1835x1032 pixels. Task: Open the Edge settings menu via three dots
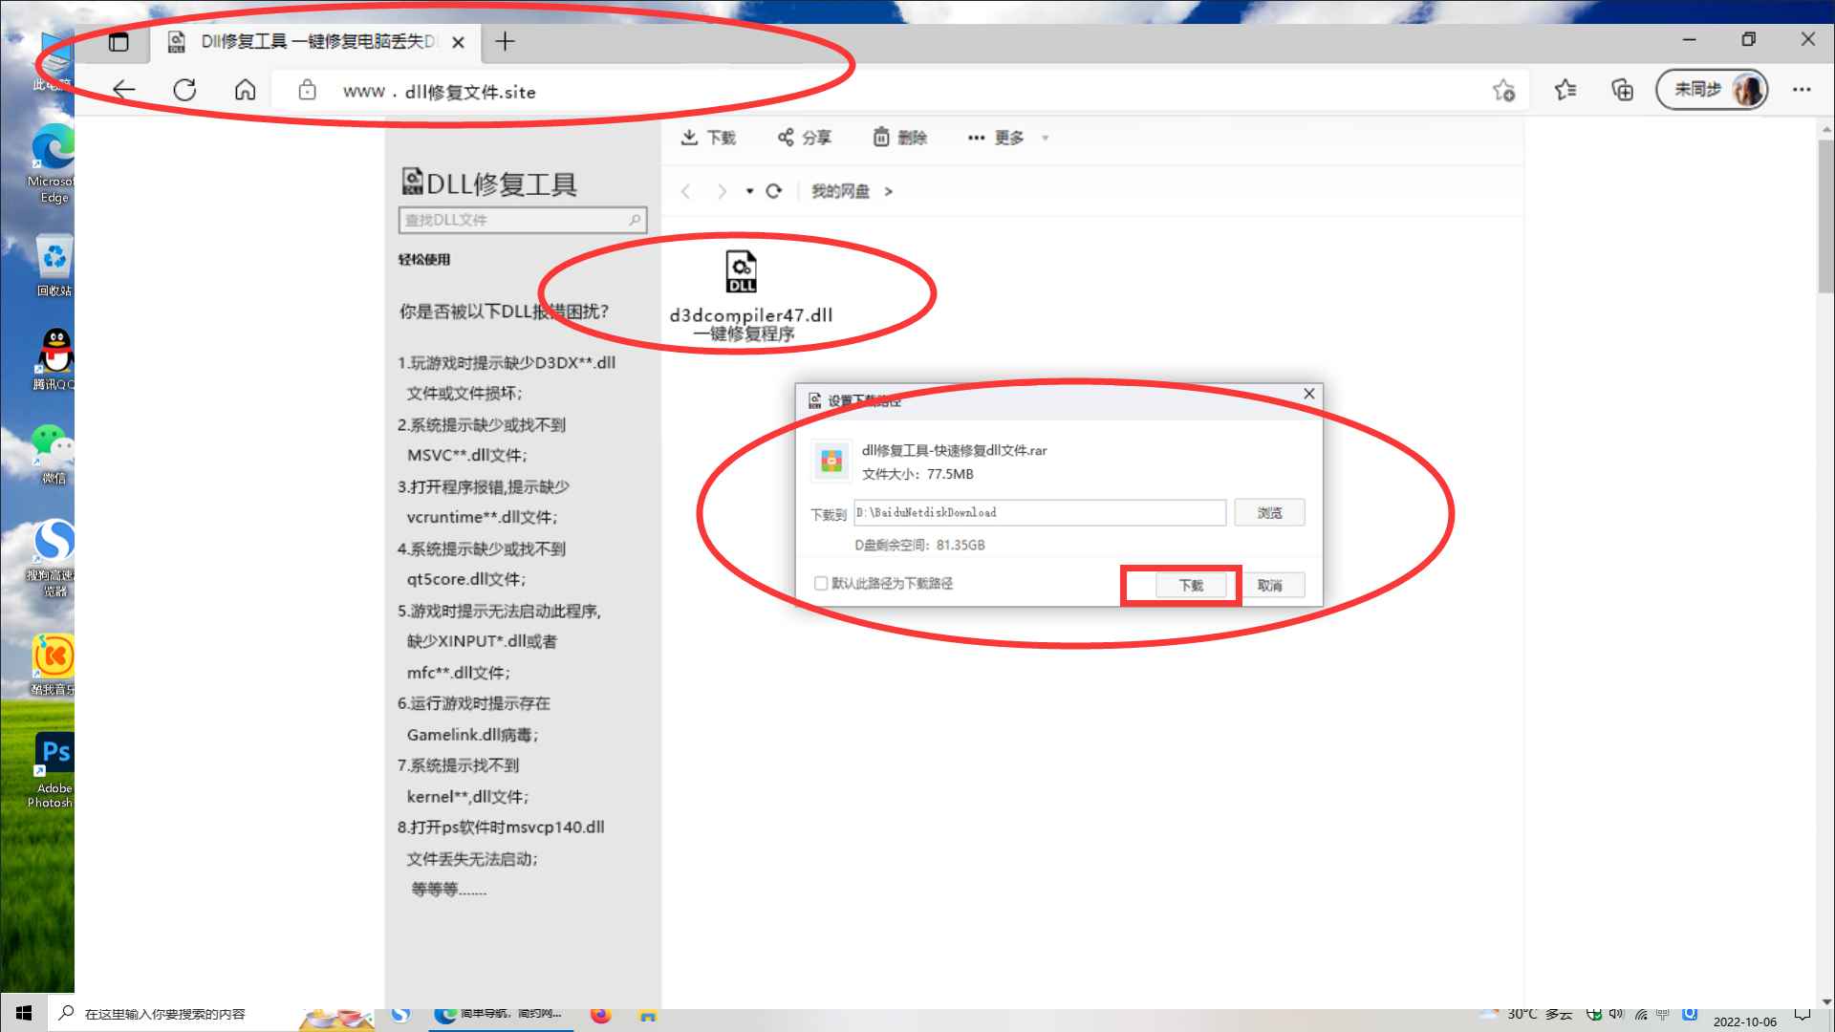pyautogui.click(x=1803, y=89)
